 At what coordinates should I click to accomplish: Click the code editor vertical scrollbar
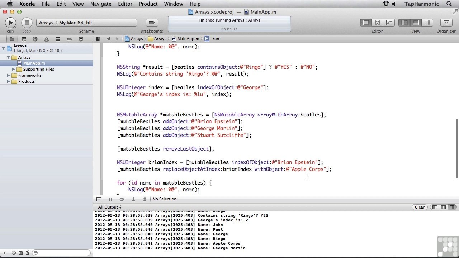pos(457,148)
